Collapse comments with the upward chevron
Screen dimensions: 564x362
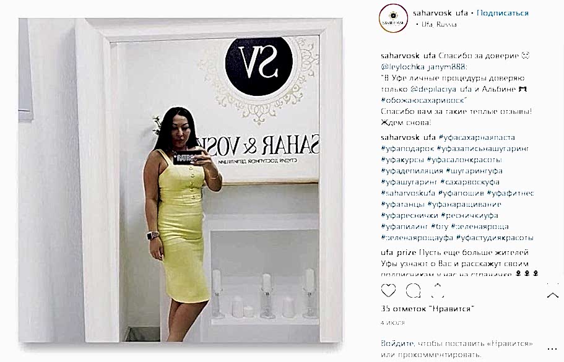click(x=552, y=295)
